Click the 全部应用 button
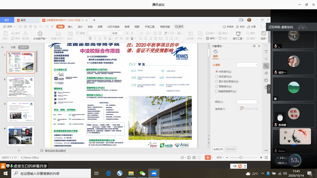The height and width of the screenshot is (178, 317). (x=218, y=149)
